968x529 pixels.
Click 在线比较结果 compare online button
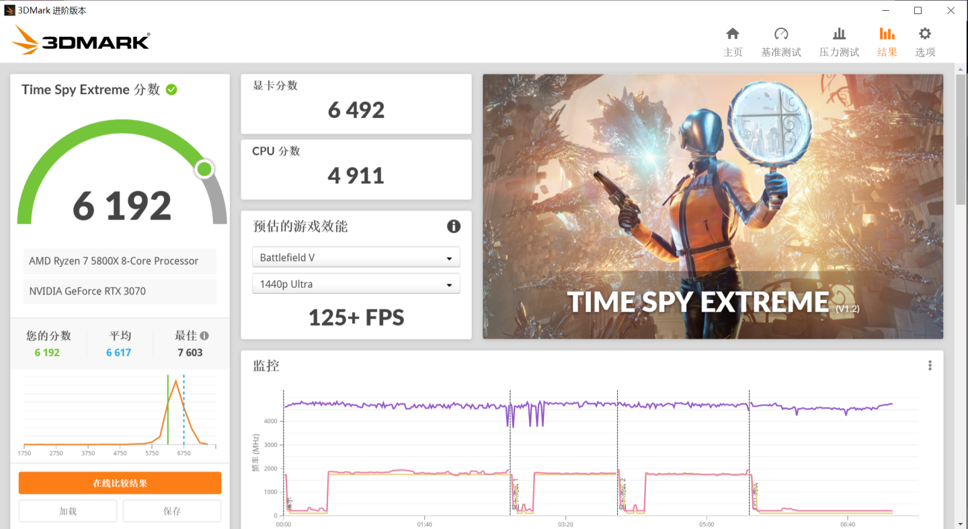(x=120, y=483)
